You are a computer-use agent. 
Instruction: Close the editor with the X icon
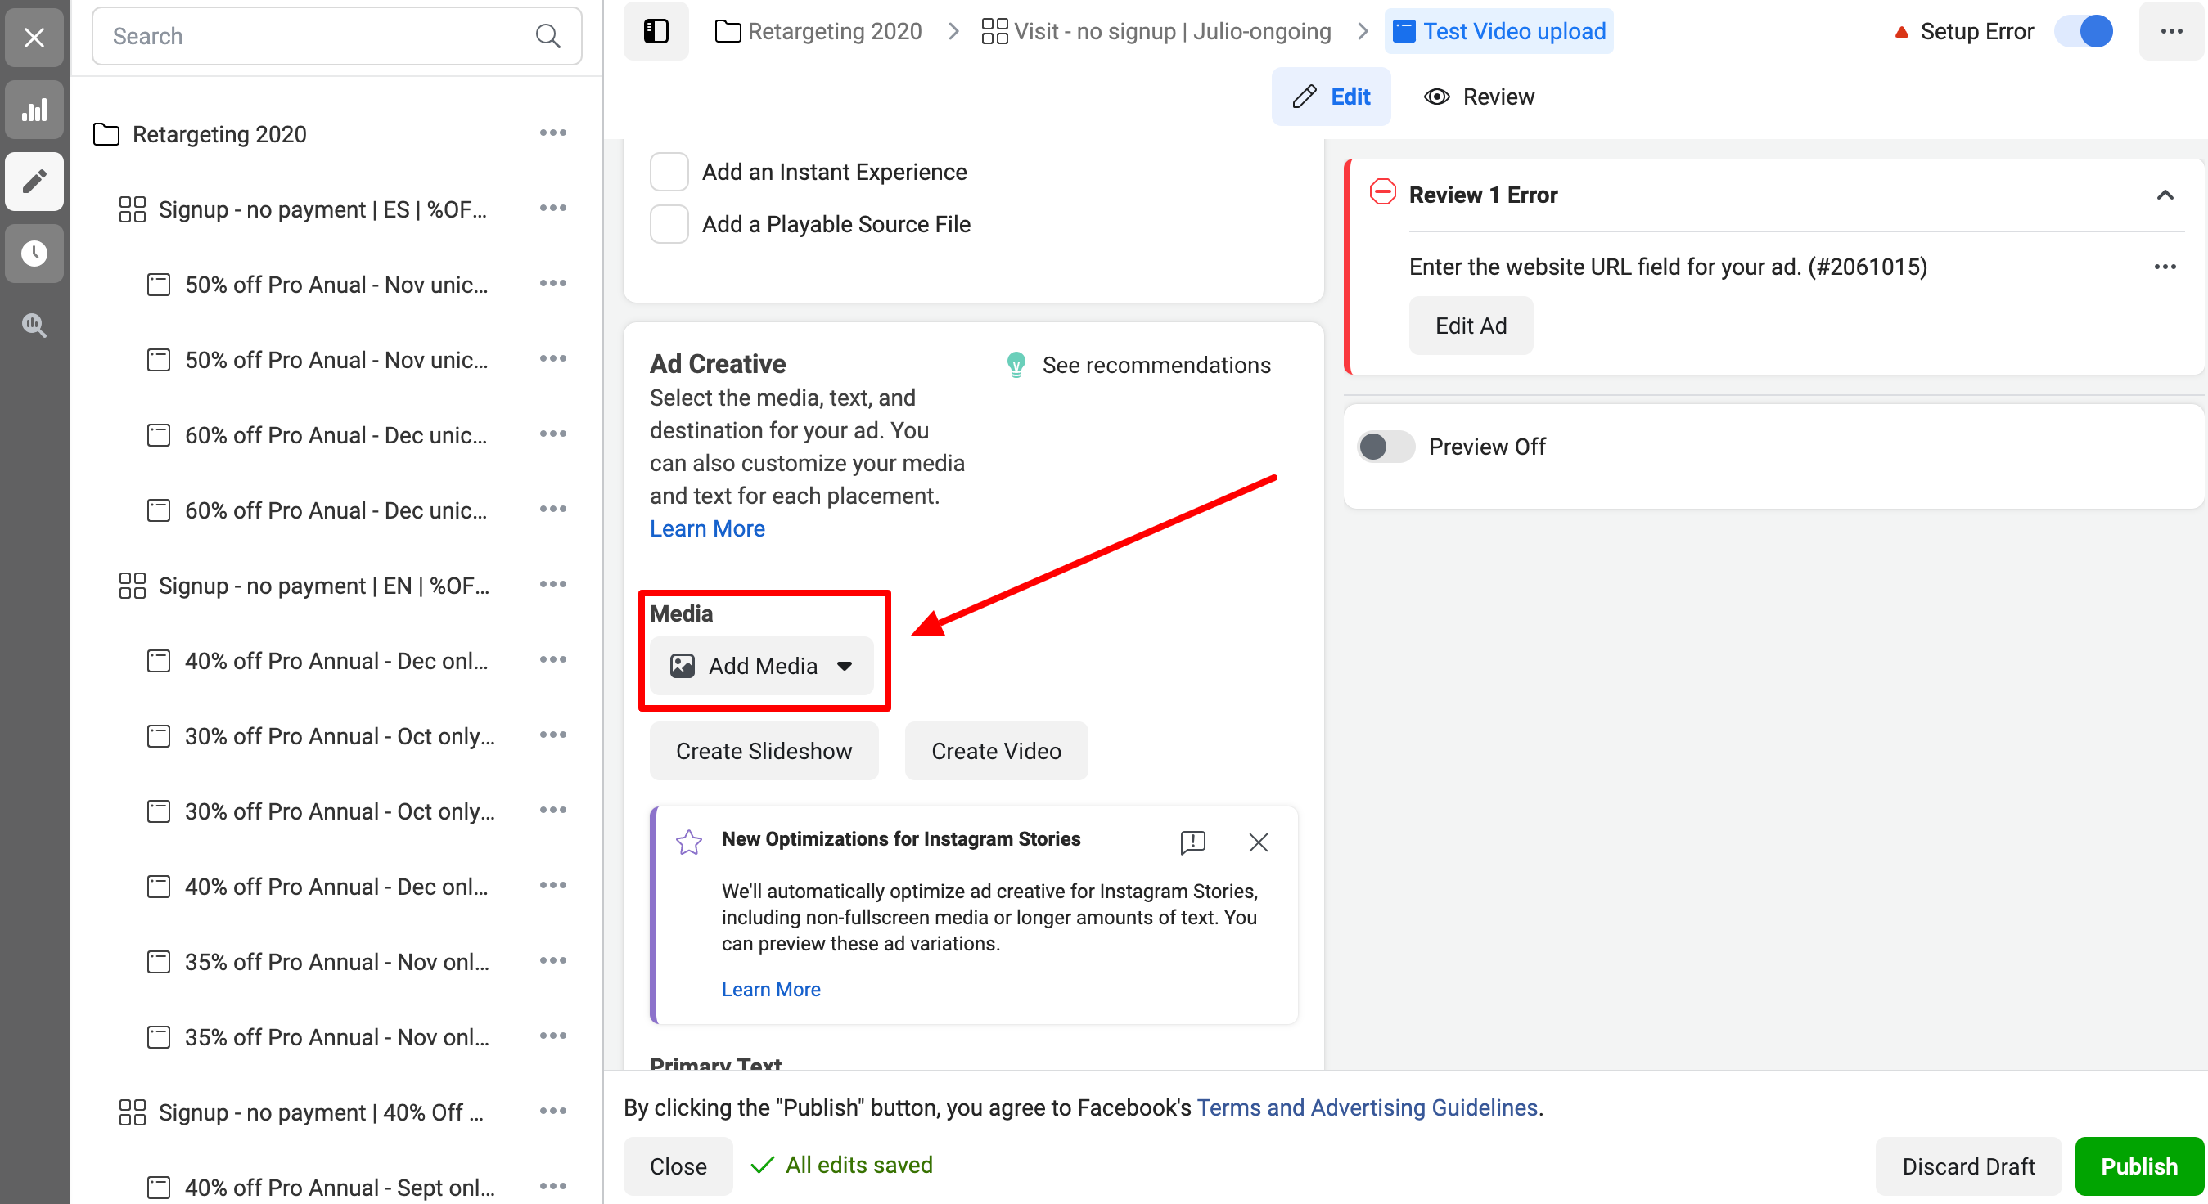click(34, 37)
